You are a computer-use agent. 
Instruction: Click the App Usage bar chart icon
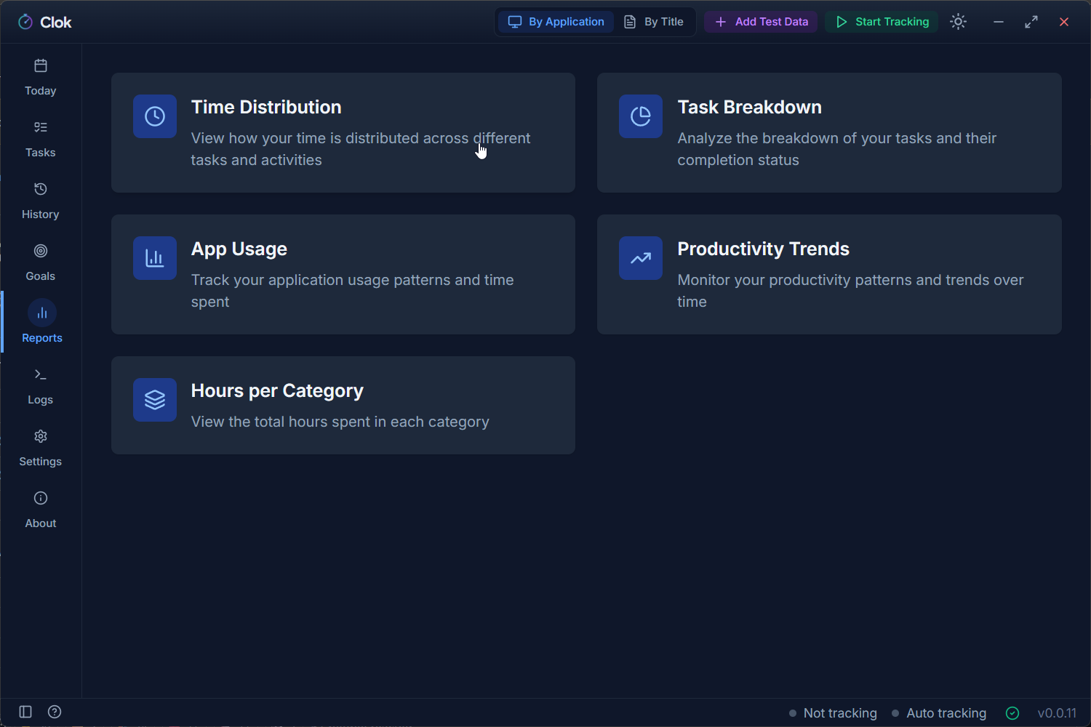(155, 258)
